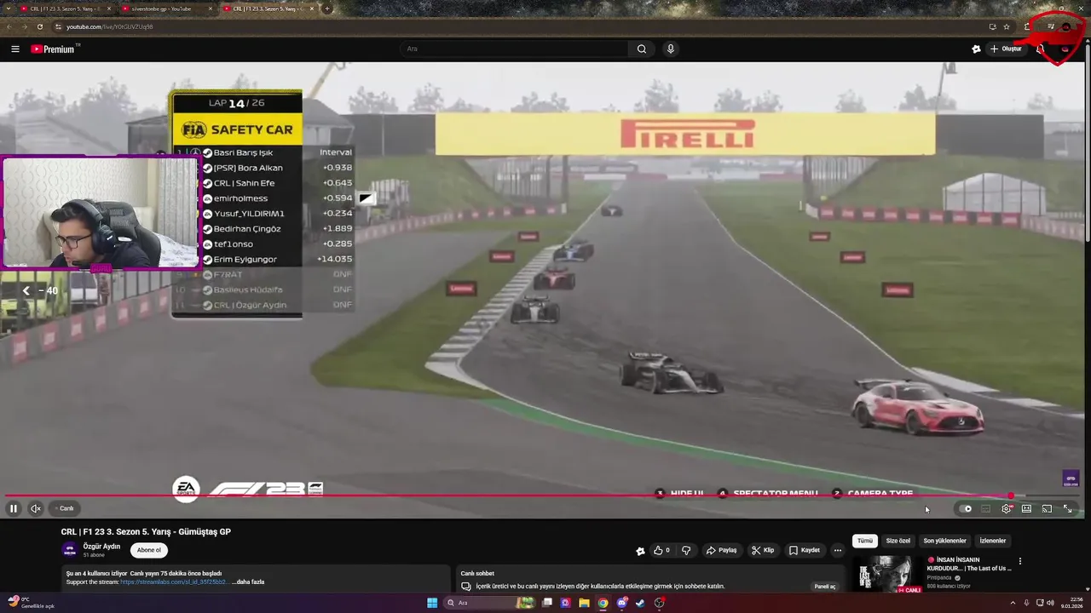Open options menu for Last of Us video
1091x613 pixels.
point(1019,561)
